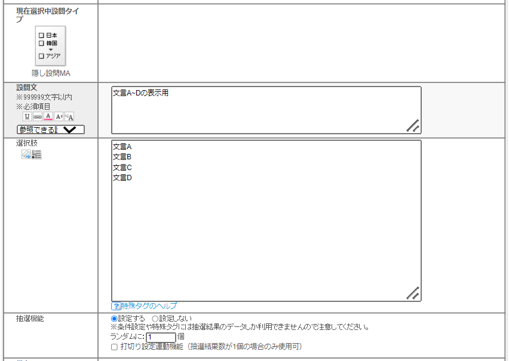509x361 pixels.
Task: Click the ruby text formatting icon
Action: (69, 116)
